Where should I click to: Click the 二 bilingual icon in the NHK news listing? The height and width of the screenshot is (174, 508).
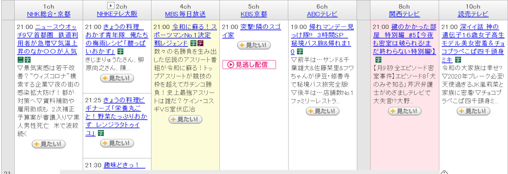coord(20,60)
